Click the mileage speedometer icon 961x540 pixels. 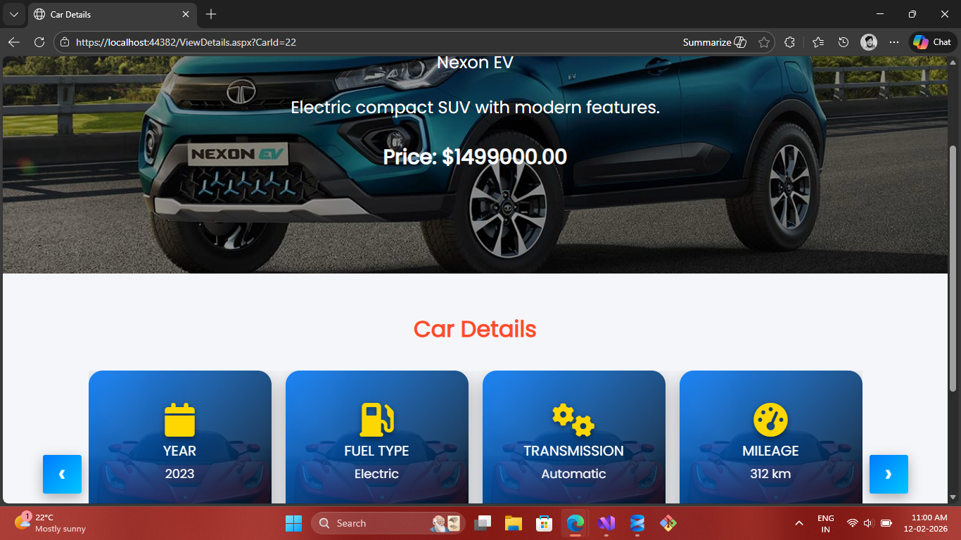[x=770, y=420]
